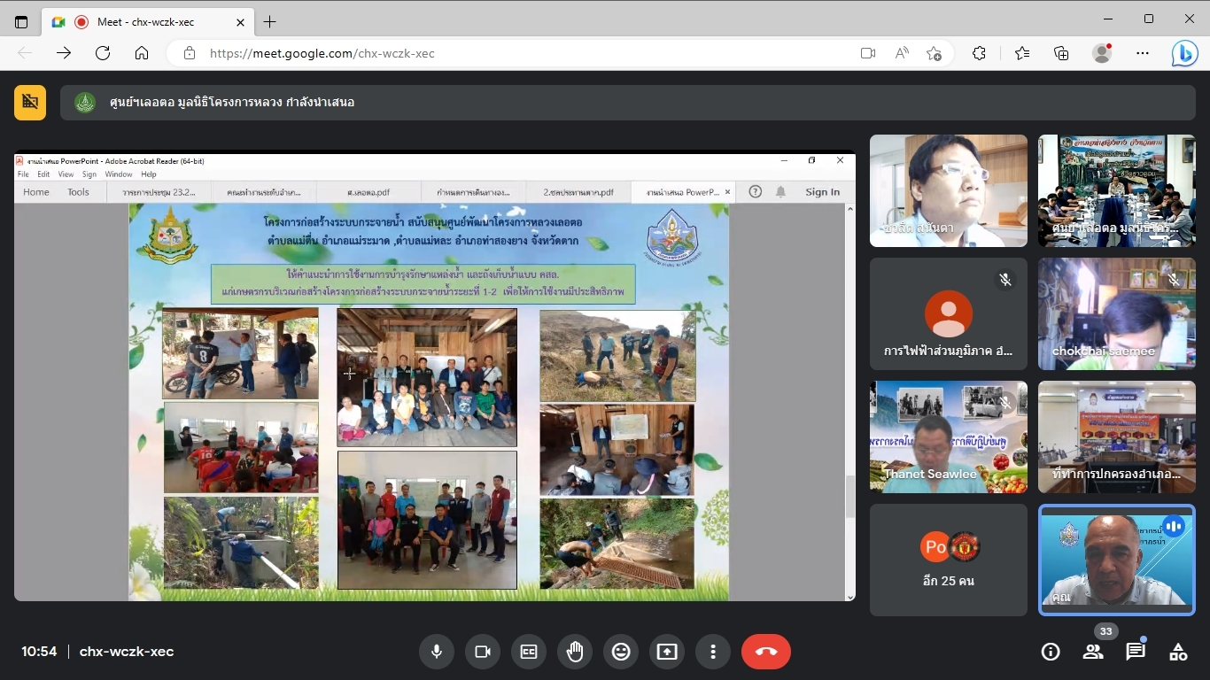The height and width of the screenshot is (680, 1210).
Task: Click the present now button
Action: (x=667, y=652)
